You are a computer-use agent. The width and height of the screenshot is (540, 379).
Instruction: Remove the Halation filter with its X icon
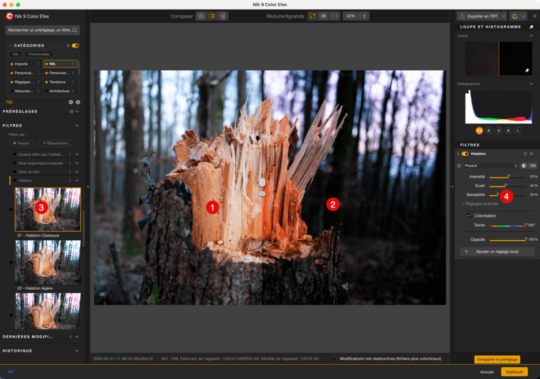531,154
